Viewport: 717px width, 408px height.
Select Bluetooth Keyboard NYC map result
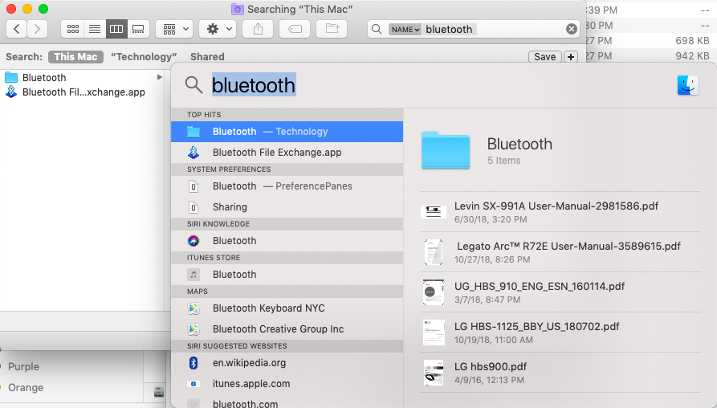(287, 308)
